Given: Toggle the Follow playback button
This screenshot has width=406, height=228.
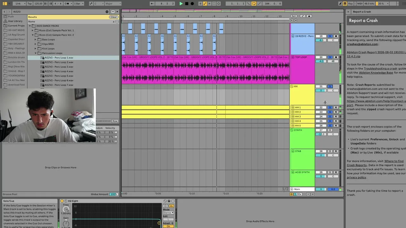Looking at the screenshot, I should click(x=153, y=3).
